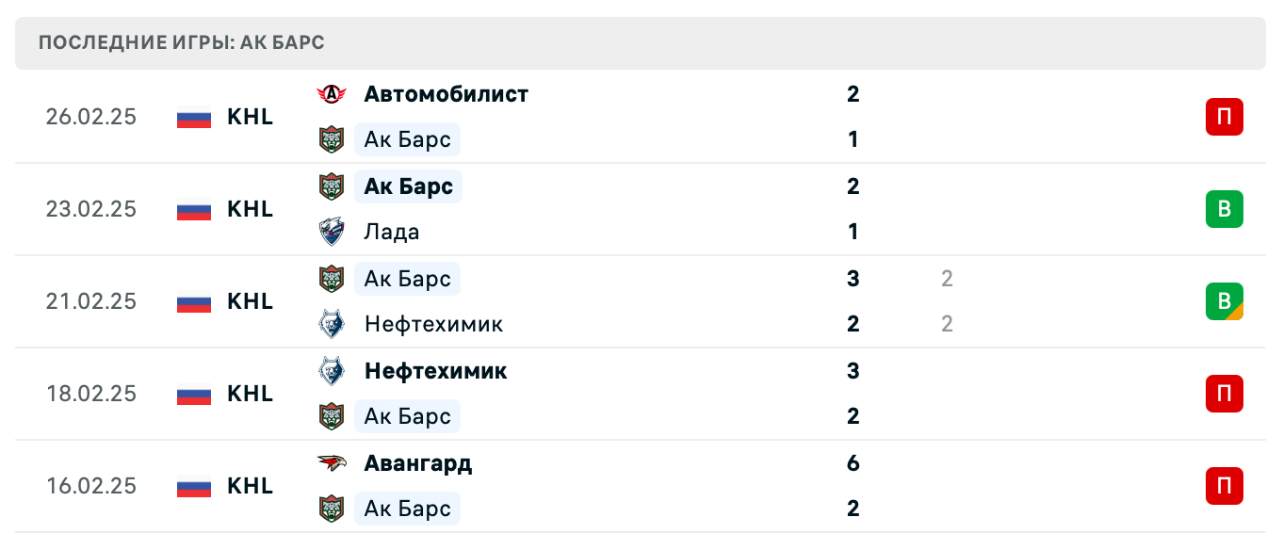Click the date 18.02.25
The image size is (1283, 550).
click(x=90, y=394)
